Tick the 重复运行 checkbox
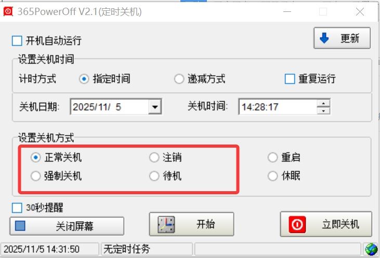The width and height of the screenshot is (380, 258). (290, 79)
